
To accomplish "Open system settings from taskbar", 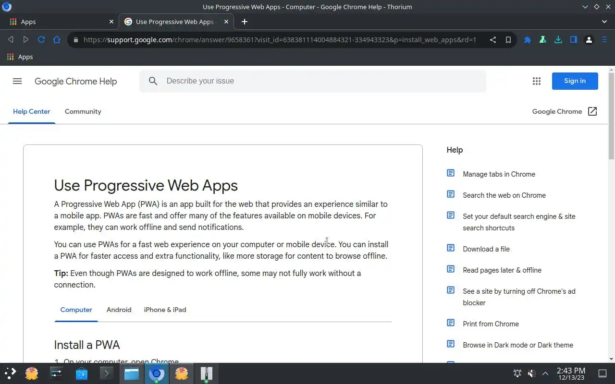I will pyautogui.click(x=57, y=373).
